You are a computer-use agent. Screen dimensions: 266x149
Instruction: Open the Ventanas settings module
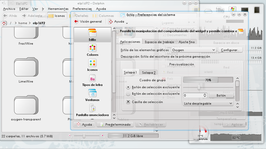[92, 95]
